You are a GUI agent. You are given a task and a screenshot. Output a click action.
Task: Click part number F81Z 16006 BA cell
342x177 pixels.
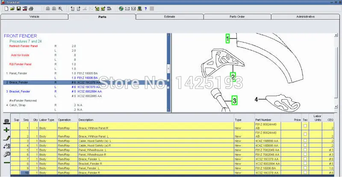268,168
